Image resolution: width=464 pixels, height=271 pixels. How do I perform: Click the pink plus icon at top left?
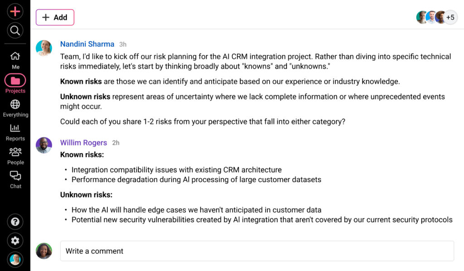(15, 11)
